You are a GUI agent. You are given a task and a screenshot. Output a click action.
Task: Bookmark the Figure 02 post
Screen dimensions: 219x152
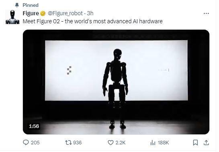pos(195,143)
